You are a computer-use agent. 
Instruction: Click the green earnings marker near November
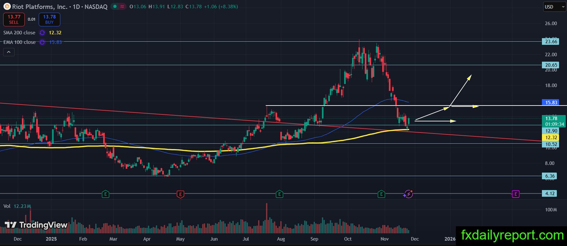click(x=381, y=194)
